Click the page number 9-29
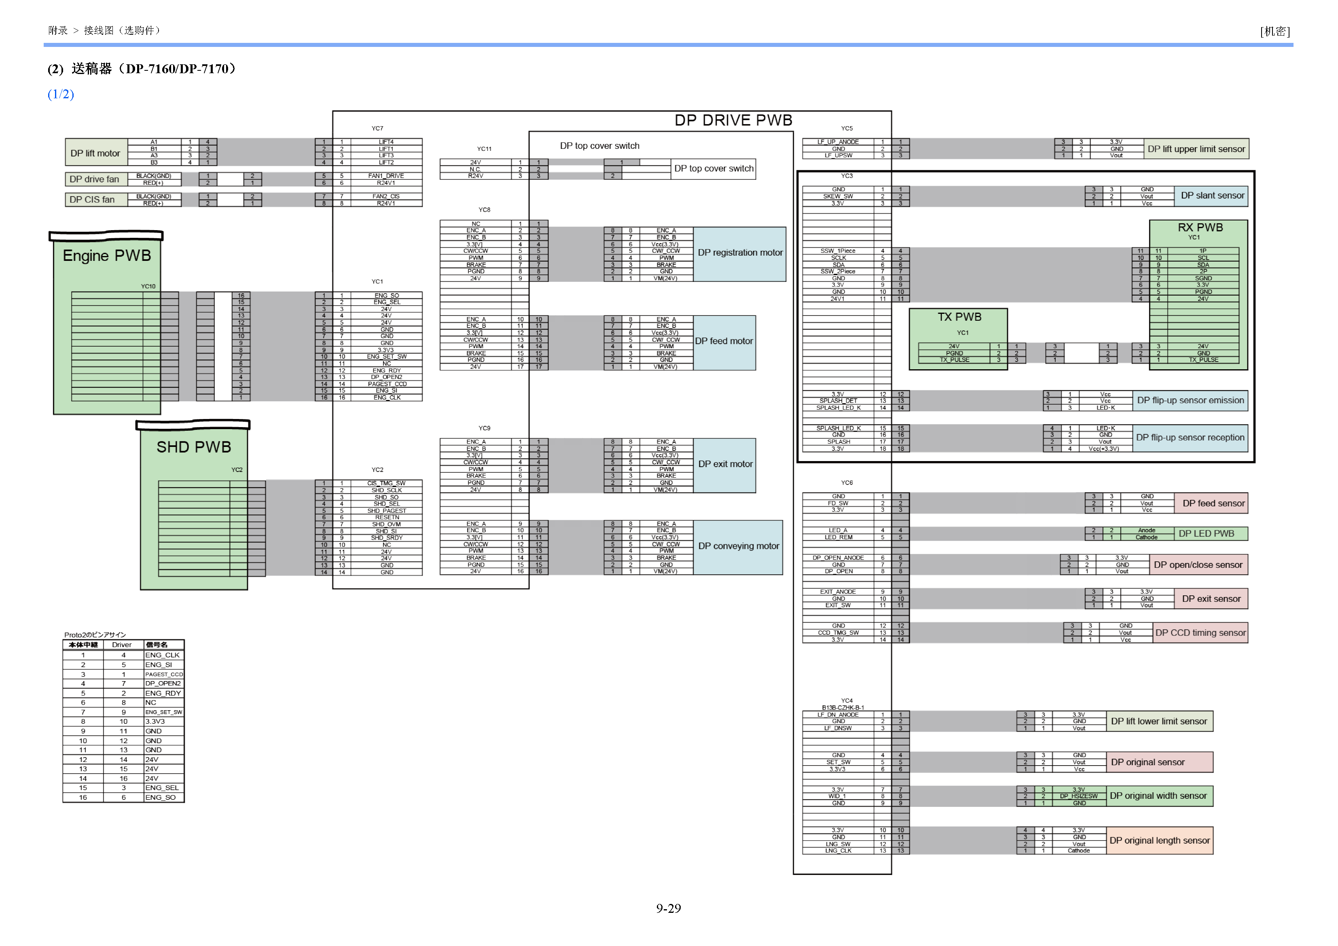Viewport: 1338px width, 946px height. pos(669,909)
